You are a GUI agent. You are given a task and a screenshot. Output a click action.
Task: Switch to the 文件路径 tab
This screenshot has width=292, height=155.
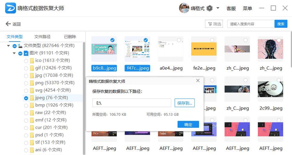pyautogui.click(x=42, y=37)
